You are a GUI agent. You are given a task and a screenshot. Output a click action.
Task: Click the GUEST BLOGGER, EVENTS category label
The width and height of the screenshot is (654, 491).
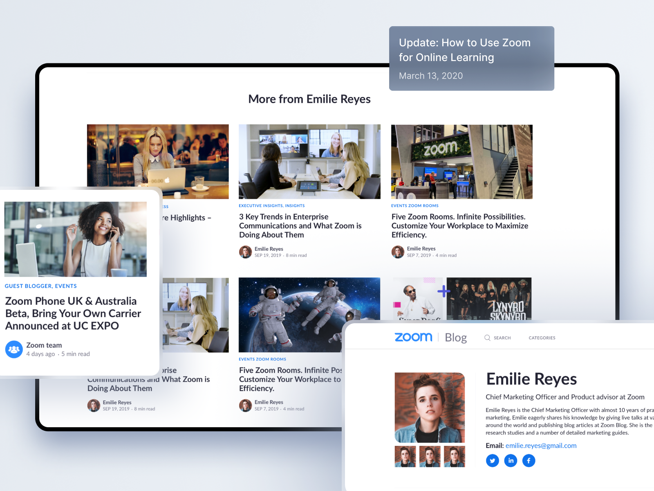40,286
